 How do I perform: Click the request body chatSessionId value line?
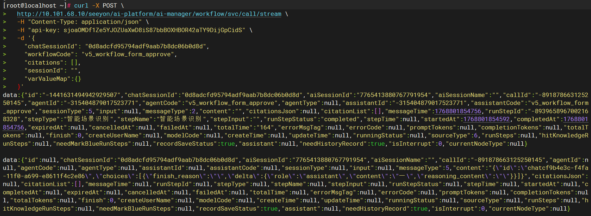tap(117, 47)
